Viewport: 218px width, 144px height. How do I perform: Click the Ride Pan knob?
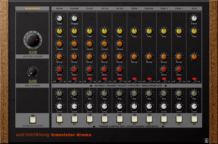tap(134, 93)
